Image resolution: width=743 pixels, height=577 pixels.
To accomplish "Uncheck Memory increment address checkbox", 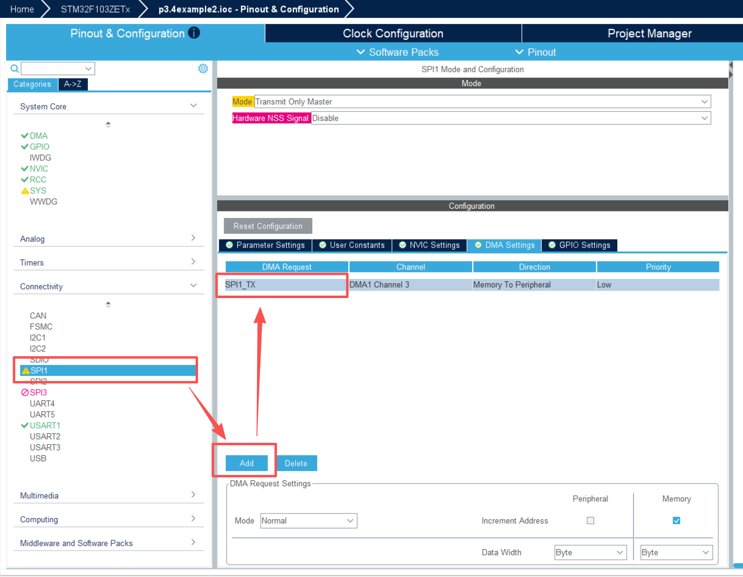I will (x=676, y=520).
